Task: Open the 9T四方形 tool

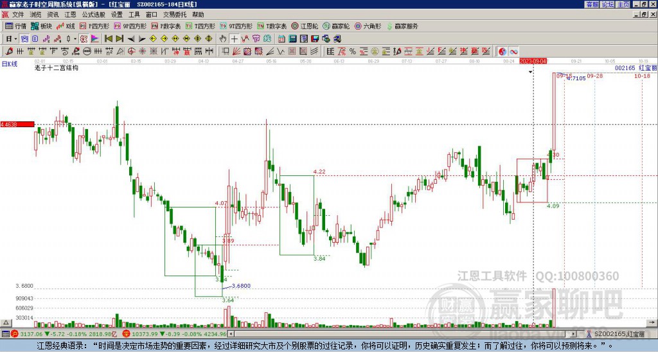Action: click(x=236, y=26)
